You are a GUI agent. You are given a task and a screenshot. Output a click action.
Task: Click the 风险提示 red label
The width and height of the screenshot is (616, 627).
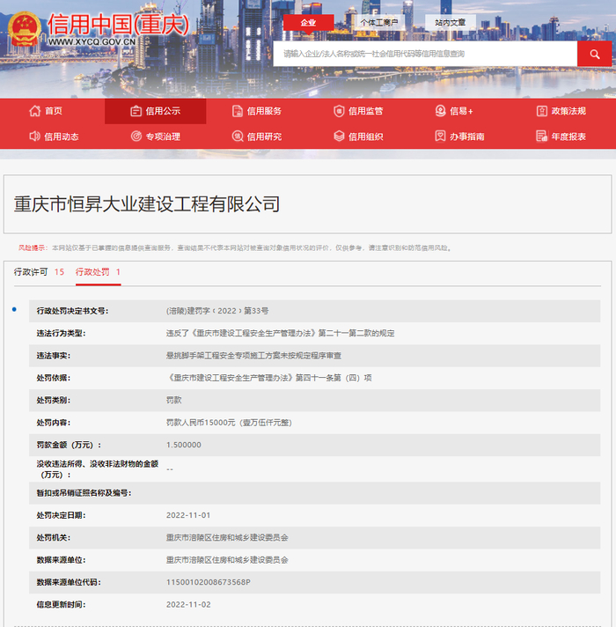tap(33, 248)
